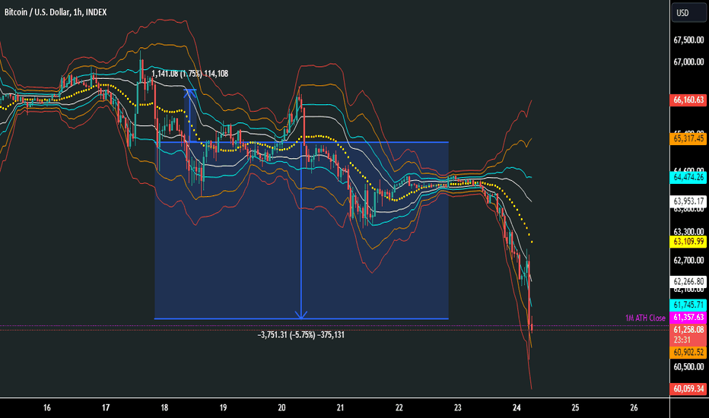This screenshot has height=418, width=709.
Task: Click the 62,700.00 price scale value
Action: click(x=688, y=260)
